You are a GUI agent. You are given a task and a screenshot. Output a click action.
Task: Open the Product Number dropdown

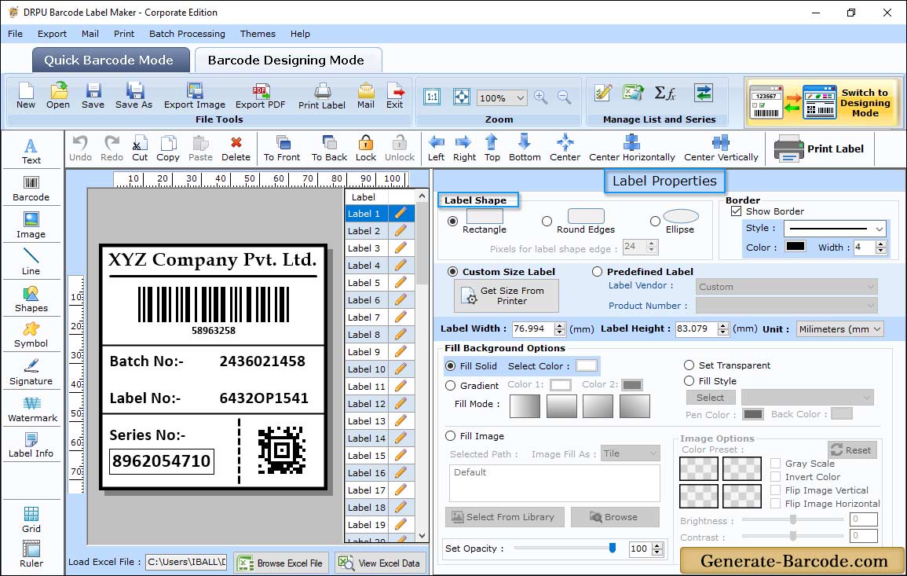(x=787, y=305)
